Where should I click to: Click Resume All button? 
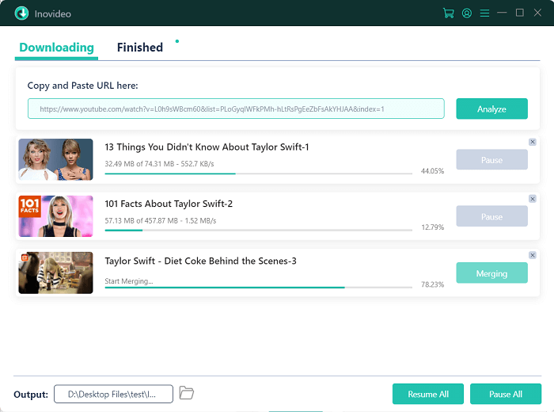428,394
